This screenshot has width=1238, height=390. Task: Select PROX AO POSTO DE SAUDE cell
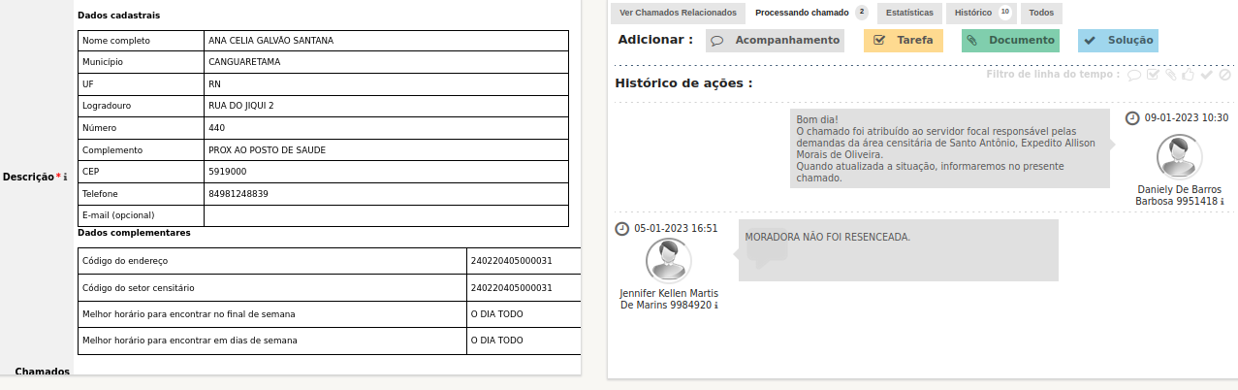pyautogui.click(x=386, y=150)
